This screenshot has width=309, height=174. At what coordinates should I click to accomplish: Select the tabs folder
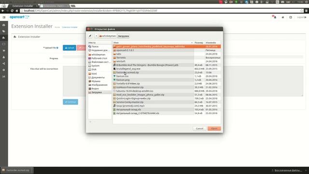tap(167, 54)
